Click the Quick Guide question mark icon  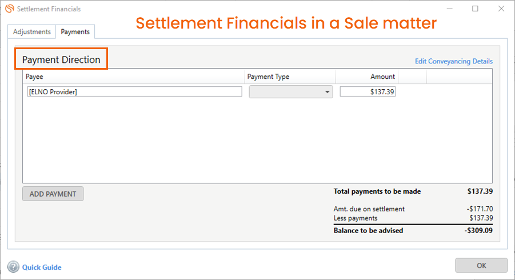[13, 267]
